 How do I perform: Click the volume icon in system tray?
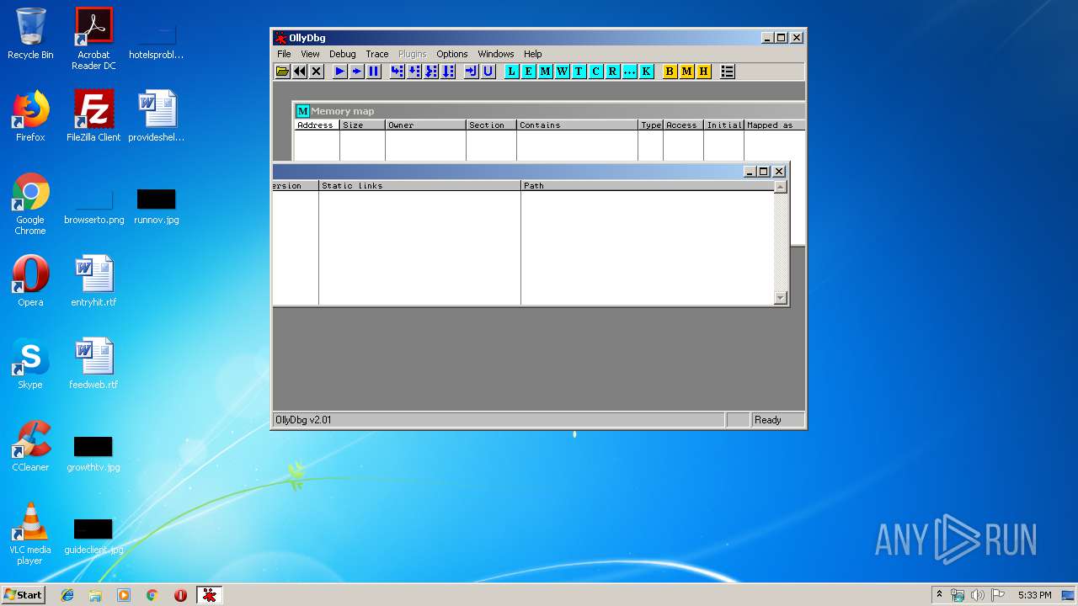click(978, 595)
